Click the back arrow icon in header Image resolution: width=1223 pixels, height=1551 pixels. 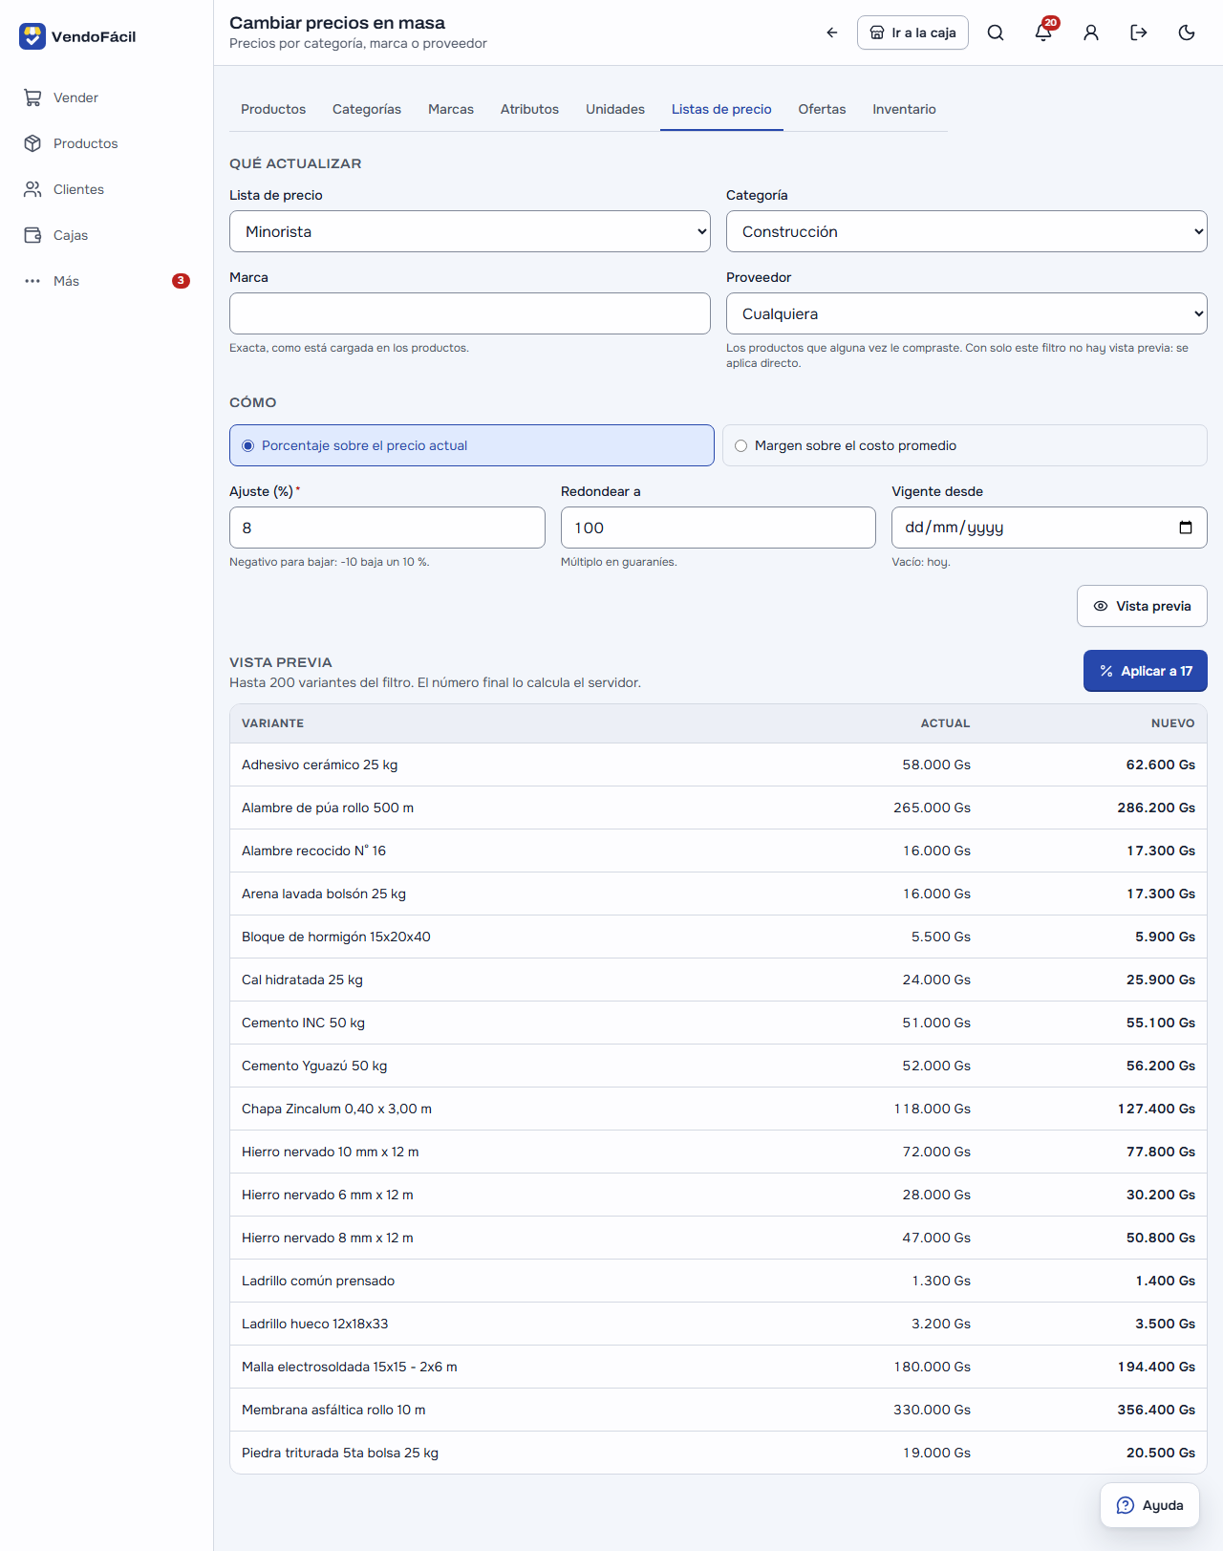tap(832, 32)
